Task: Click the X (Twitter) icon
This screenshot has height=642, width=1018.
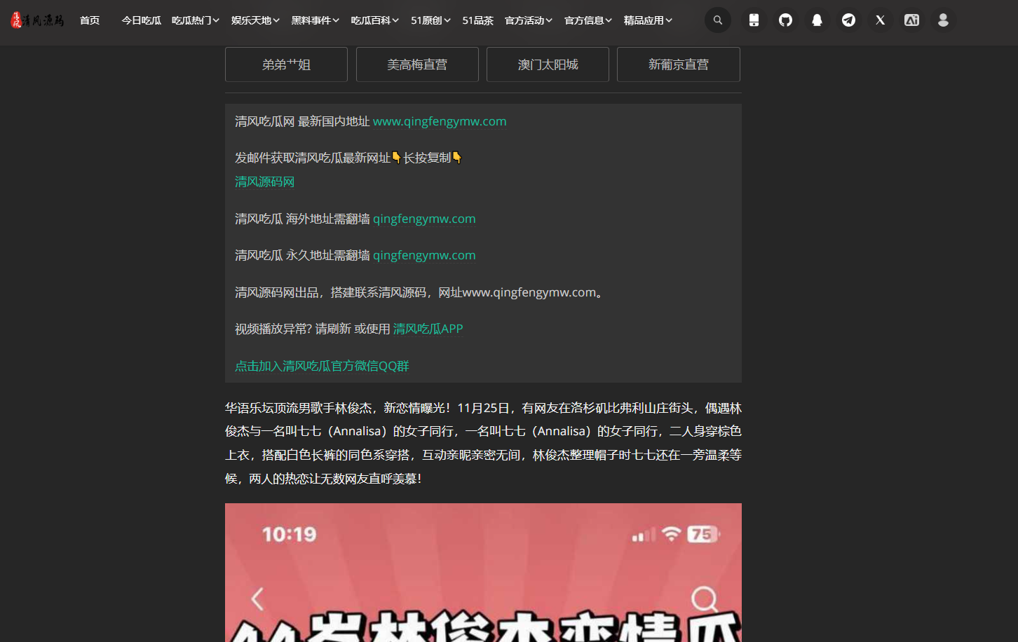Action: pyautogui.click(x=880, y=20)
